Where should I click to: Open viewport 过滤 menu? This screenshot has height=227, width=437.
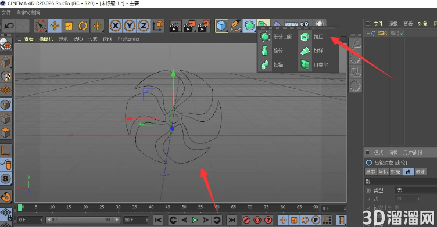pos(93,39)
